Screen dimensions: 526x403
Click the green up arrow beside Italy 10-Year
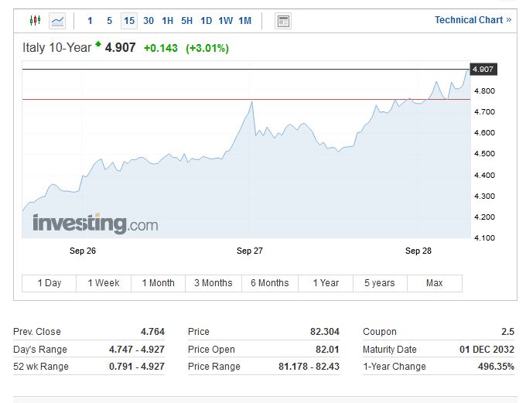(x=98, y=46)
